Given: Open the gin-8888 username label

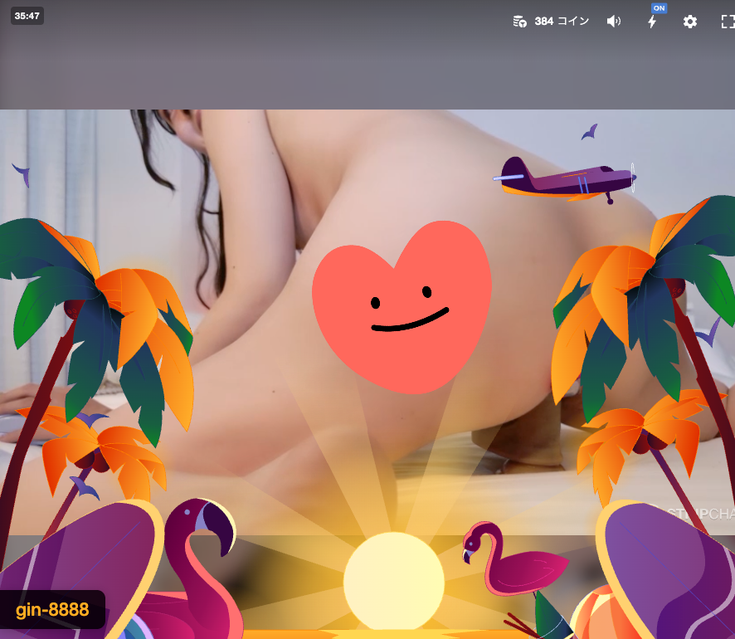Looking at the screenshot, I should pyautogui.click(x=52, y=612).
